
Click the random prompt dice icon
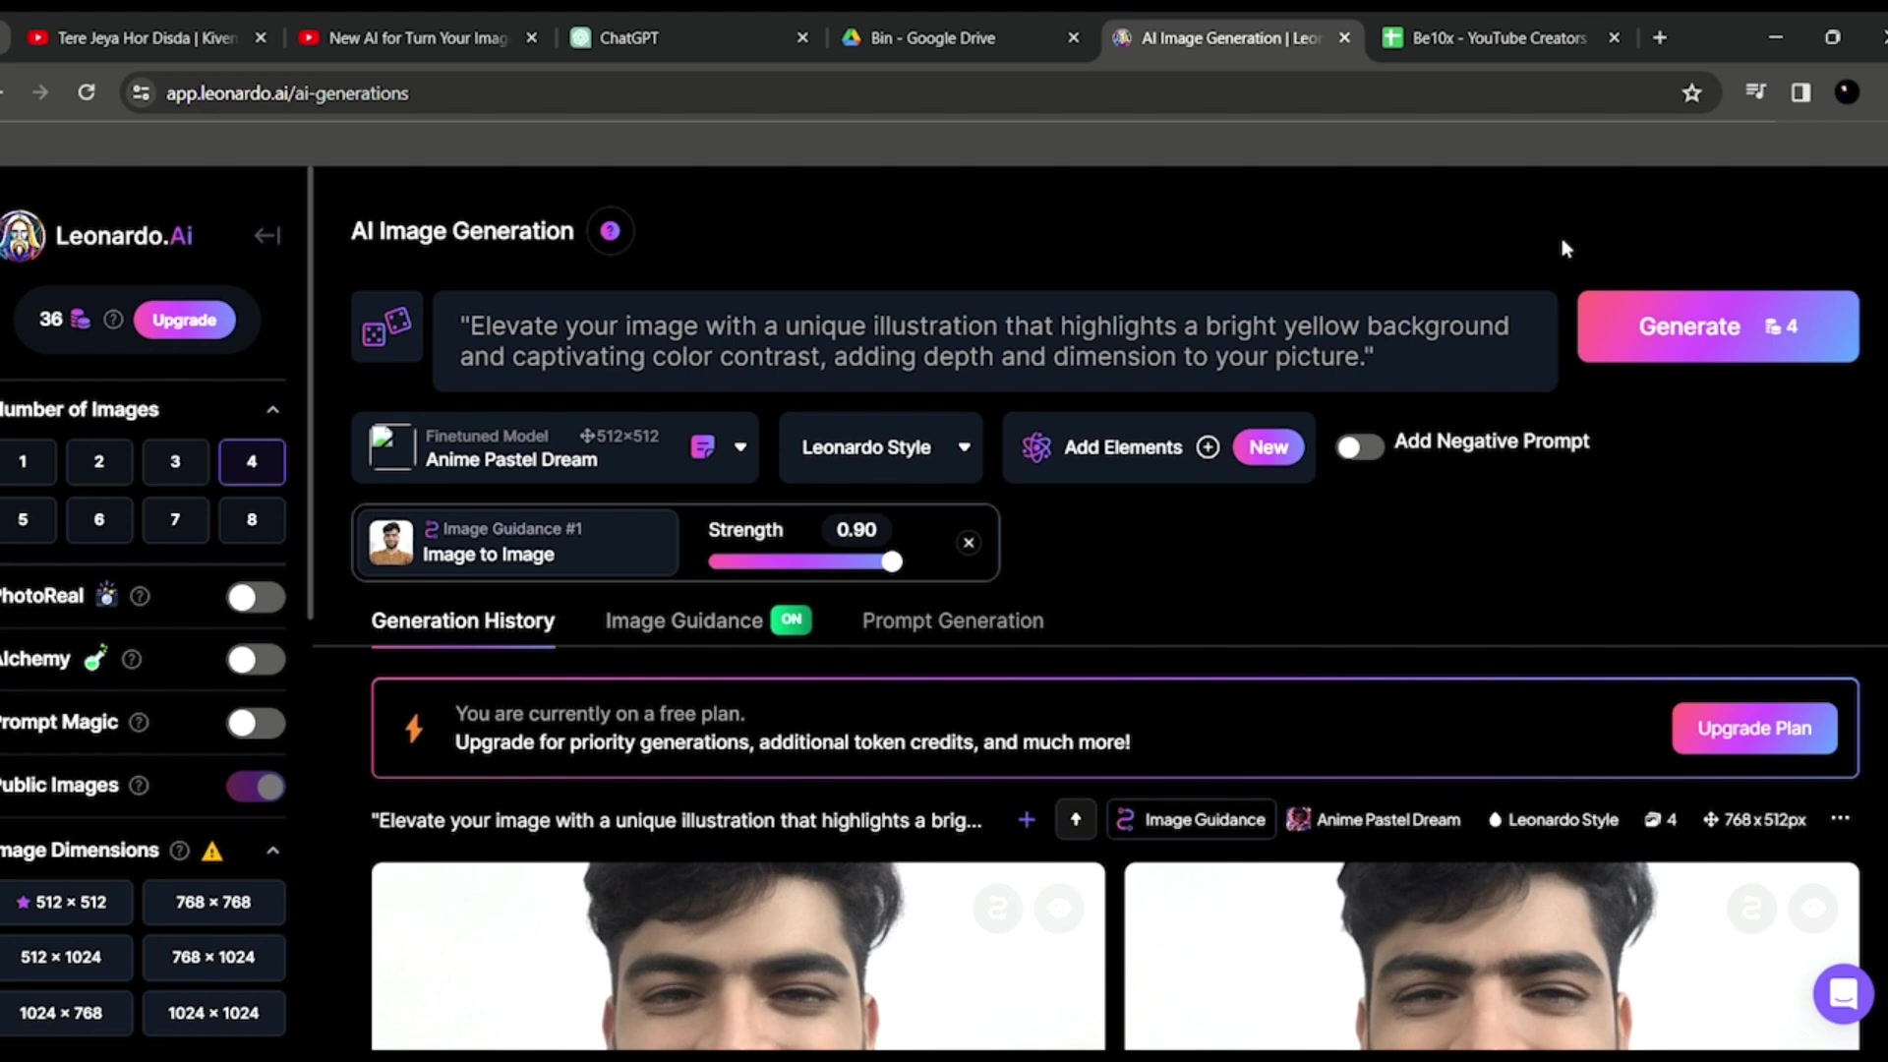386,326
